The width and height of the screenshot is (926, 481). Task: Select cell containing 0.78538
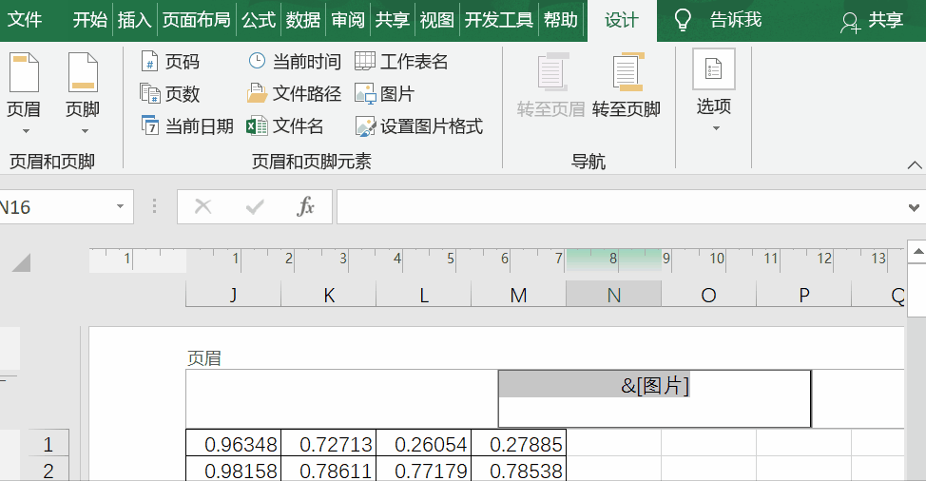tap(518, 470)
